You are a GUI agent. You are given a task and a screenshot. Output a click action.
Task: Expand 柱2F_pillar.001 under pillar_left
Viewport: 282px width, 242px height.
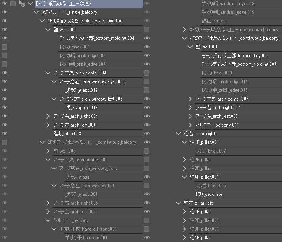184,220
